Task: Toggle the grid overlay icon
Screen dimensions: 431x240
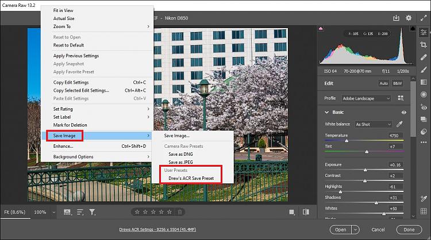Action: tap(424, 211)
